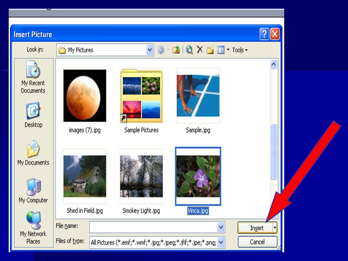Go to Desktop in Places bar
Viewport: 348px width, 261px height.
tap(33, 115)
